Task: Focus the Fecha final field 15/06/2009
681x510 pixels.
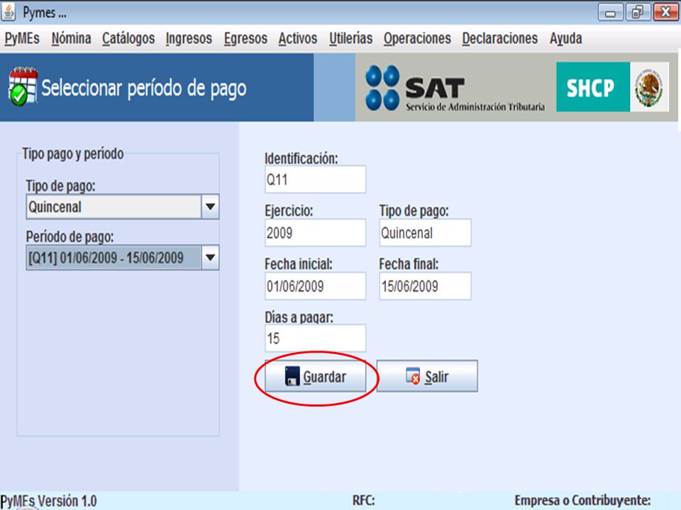Action: point(425,285)
